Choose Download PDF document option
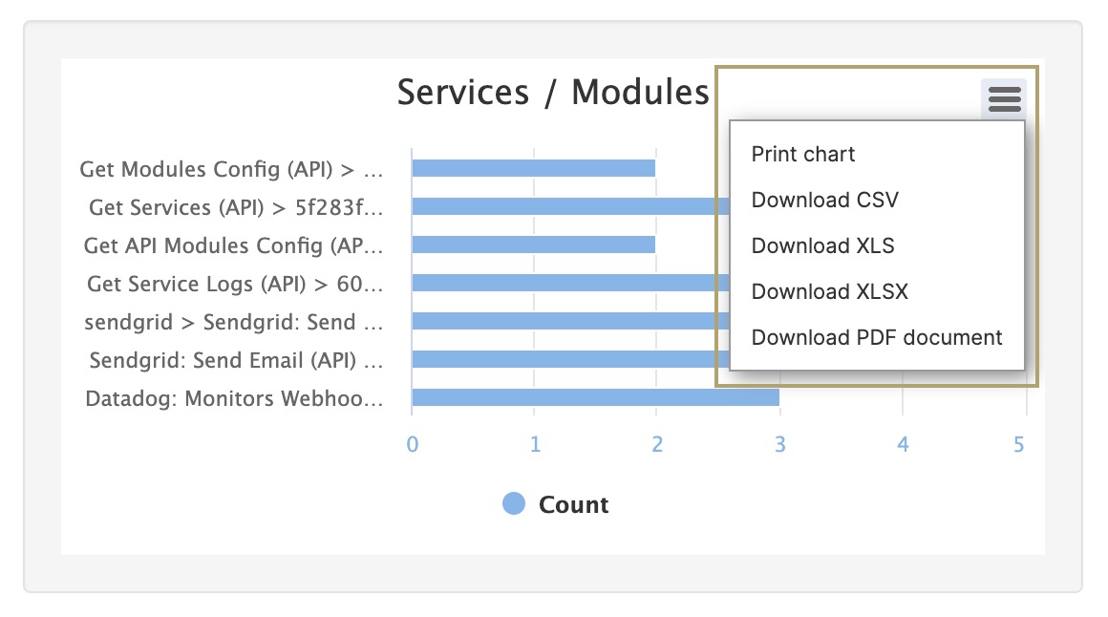Image resolution: width=1108 pixels, height=617 pixels. (x=876, y=338)
